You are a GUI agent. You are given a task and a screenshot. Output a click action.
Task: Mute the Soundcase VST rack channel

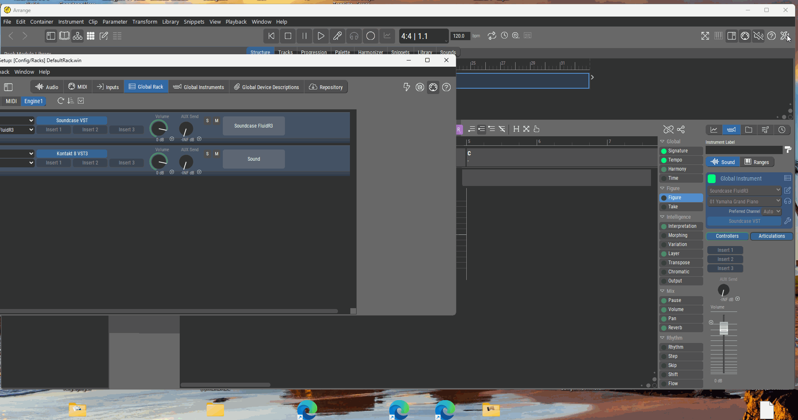click(217, 121)
